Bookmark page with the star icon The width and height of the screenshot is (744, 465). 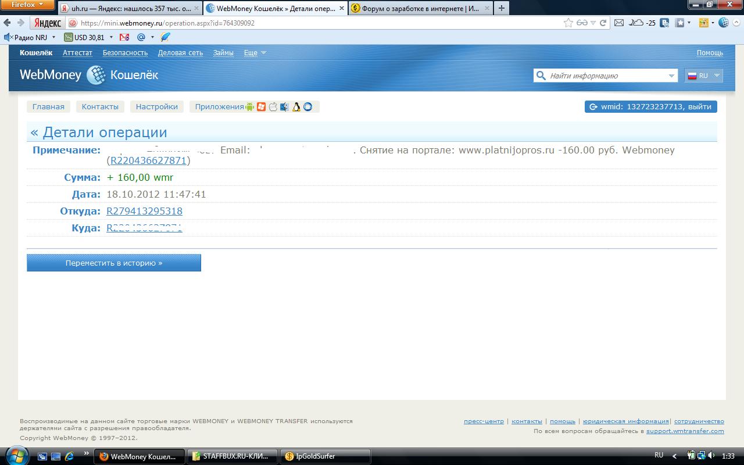568,23
